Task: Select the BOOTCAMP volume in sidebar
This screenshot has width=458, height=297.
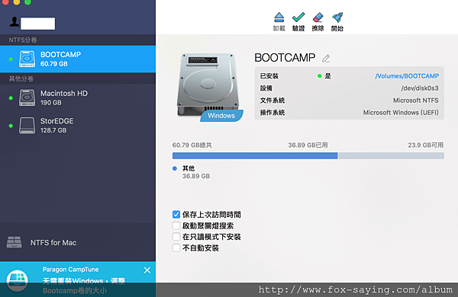Action: (x=78, y=59)
